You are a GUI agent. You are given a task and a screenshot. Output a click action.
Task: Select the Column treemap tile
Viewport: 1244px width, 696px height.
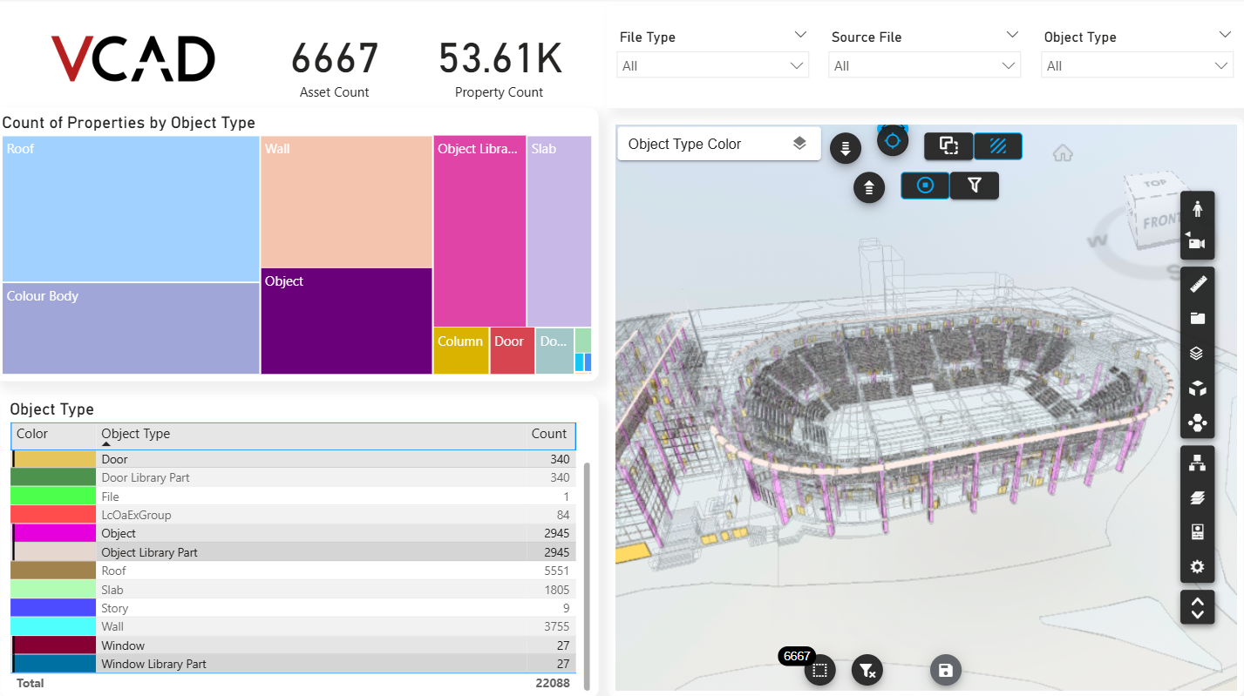click(461, 351)
